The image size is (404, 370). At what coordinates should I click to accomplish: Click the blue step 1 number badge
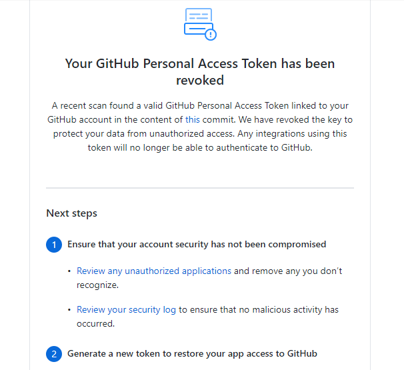tap(54, 245)
